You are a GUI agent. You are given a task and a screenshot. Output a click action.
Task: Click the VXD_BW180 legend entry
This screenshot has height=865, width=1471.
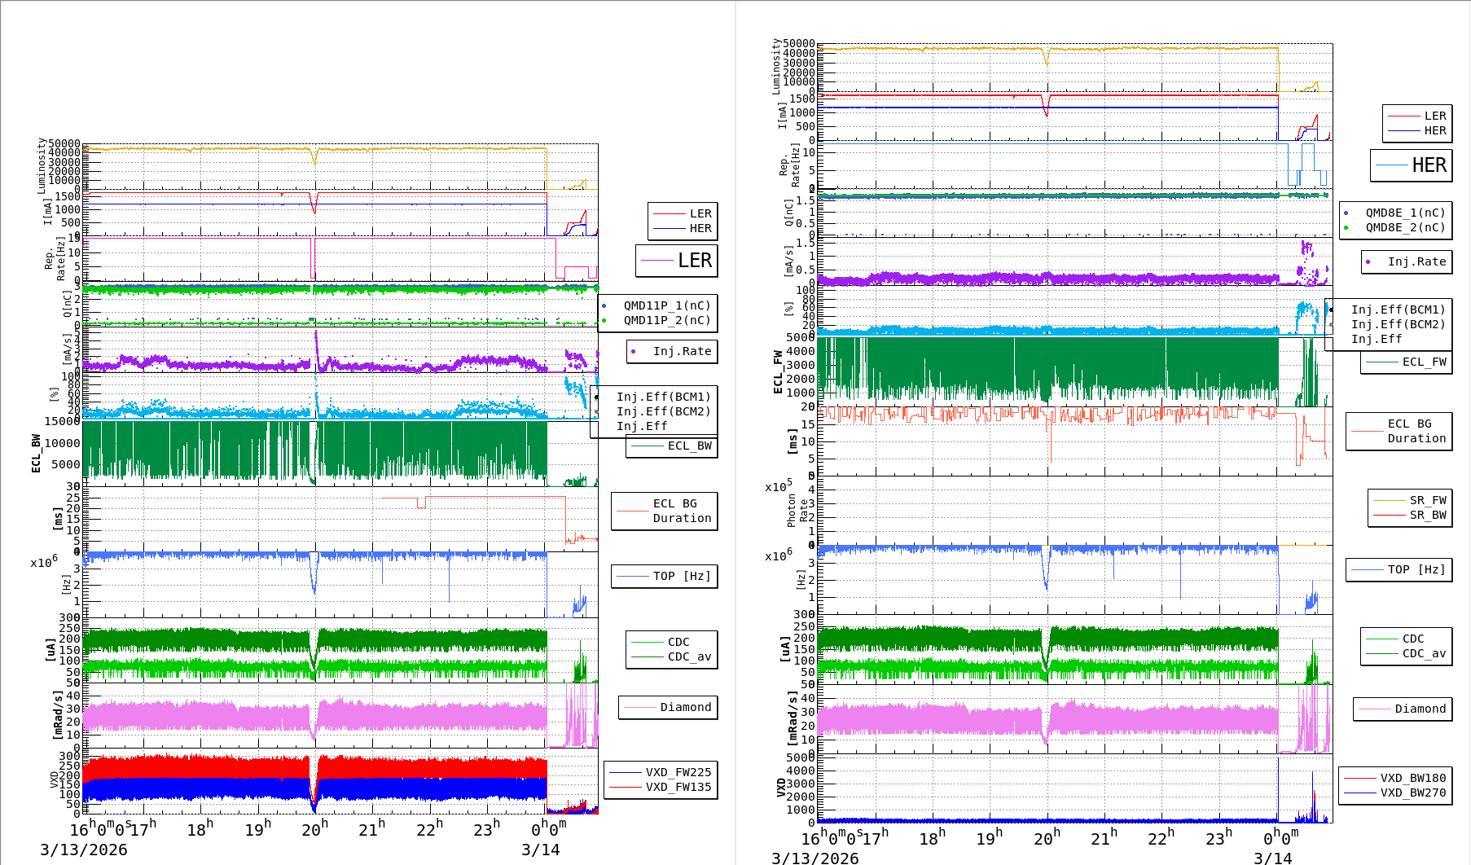[1395, 778]
